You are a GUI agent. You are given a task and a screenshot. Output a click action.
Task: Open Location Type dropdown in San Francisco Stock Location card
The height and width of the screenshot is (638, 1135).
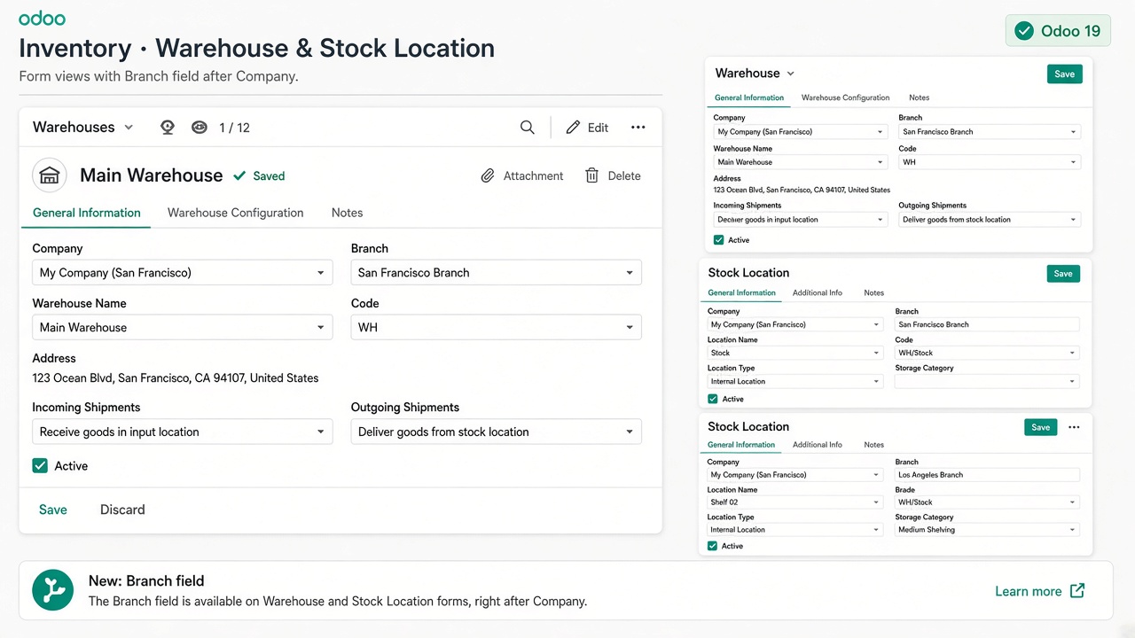[795, 382]
